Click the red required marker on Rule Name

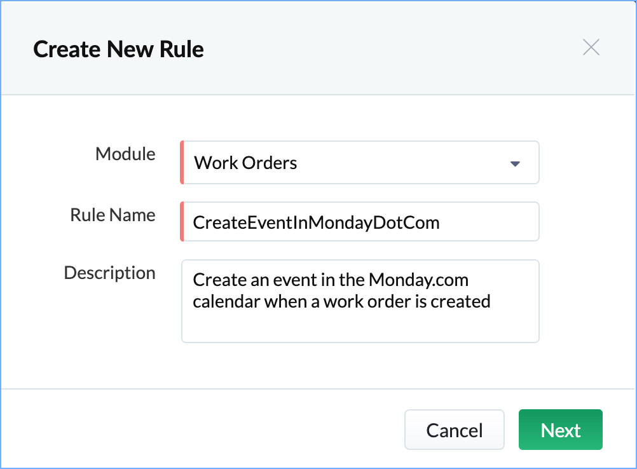[182, 222]
